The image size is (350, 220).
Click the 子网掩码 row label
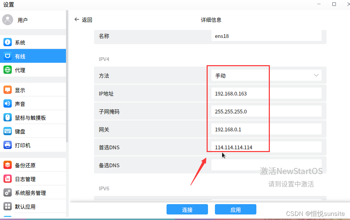tap(109, 112)
